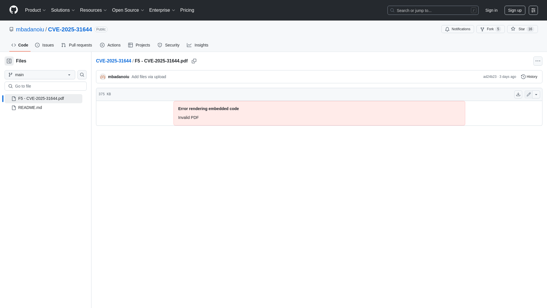
Task: Switch to Code tab
Action: coord(20,45)
